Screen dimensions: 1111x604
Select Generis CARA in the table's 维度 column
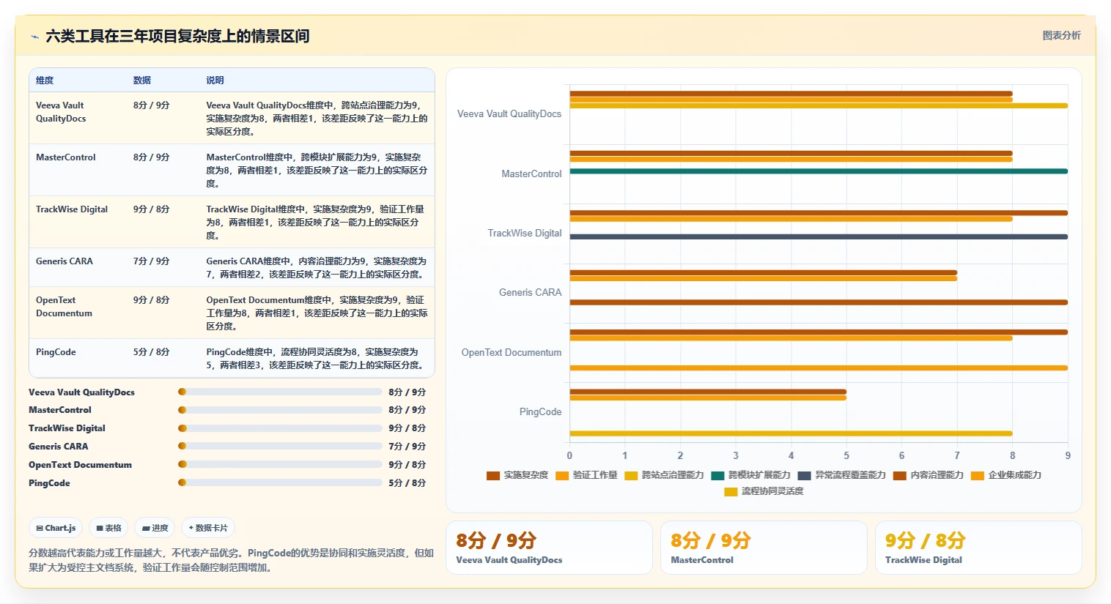[64, 261]
